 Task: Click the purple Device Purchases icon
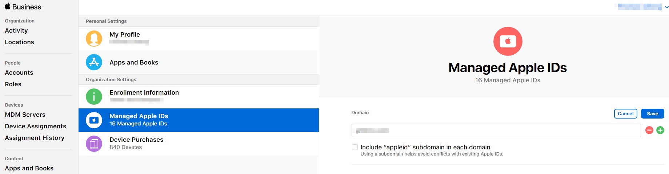coord(94,144)
